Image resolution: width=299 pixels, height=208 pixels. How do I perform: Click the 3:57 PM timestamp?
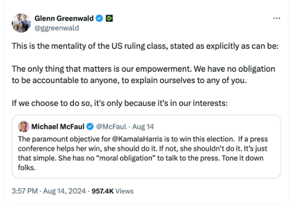24,191
